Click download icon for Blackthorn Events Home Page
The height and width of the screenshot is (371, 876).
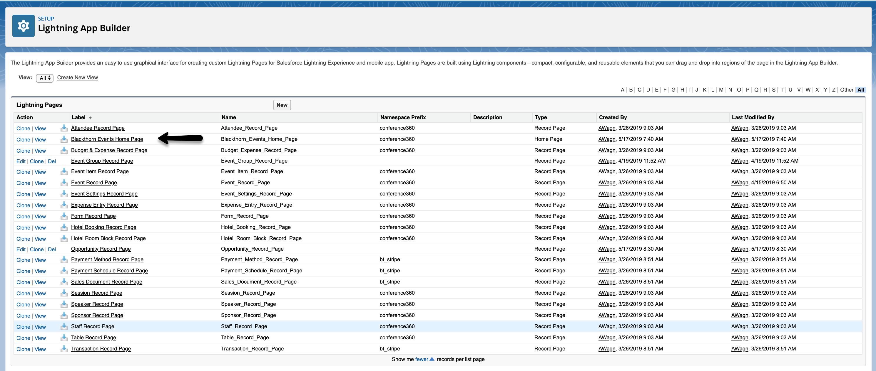pyautogui.click(x=64, y=139)
